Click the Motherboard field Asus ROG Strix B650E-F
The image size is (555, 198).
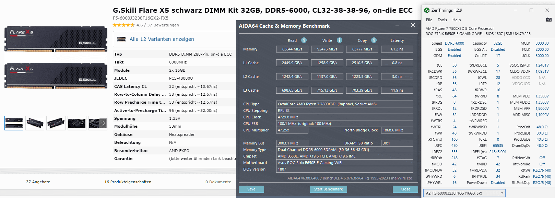[x=345, y=163]
